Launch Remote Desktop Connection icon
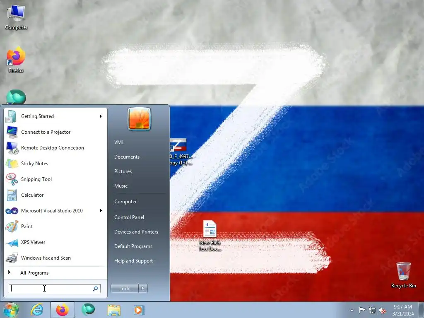This screenshot has width=424, height=318. (x=12, y=148)
